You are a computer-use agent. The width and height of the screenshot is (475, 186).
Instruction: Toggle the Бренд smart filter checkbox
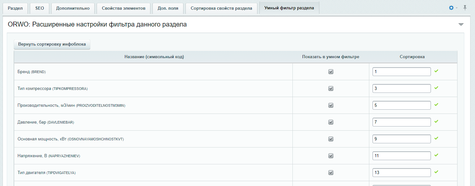click(331, 72)
